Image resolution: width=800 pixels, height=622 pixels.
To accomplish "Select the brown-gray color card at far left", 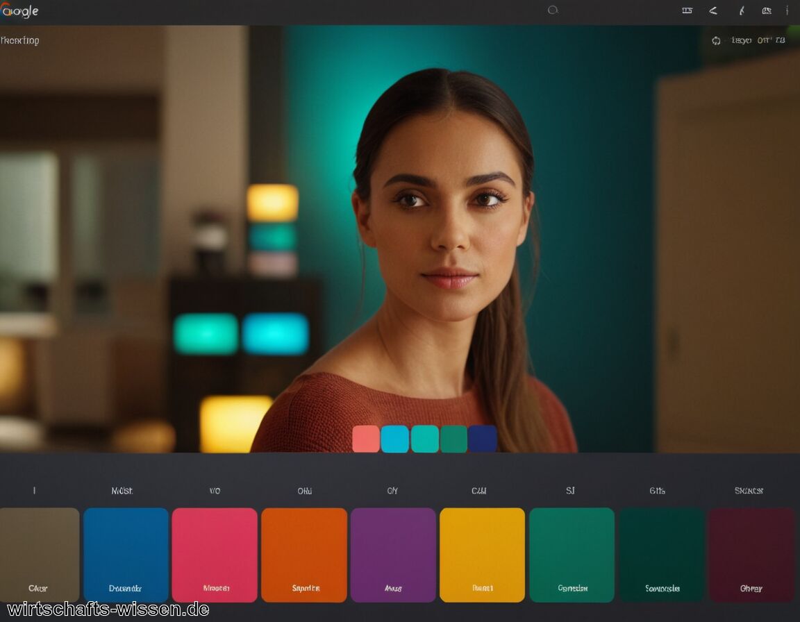I will click(x=40, y=555).
